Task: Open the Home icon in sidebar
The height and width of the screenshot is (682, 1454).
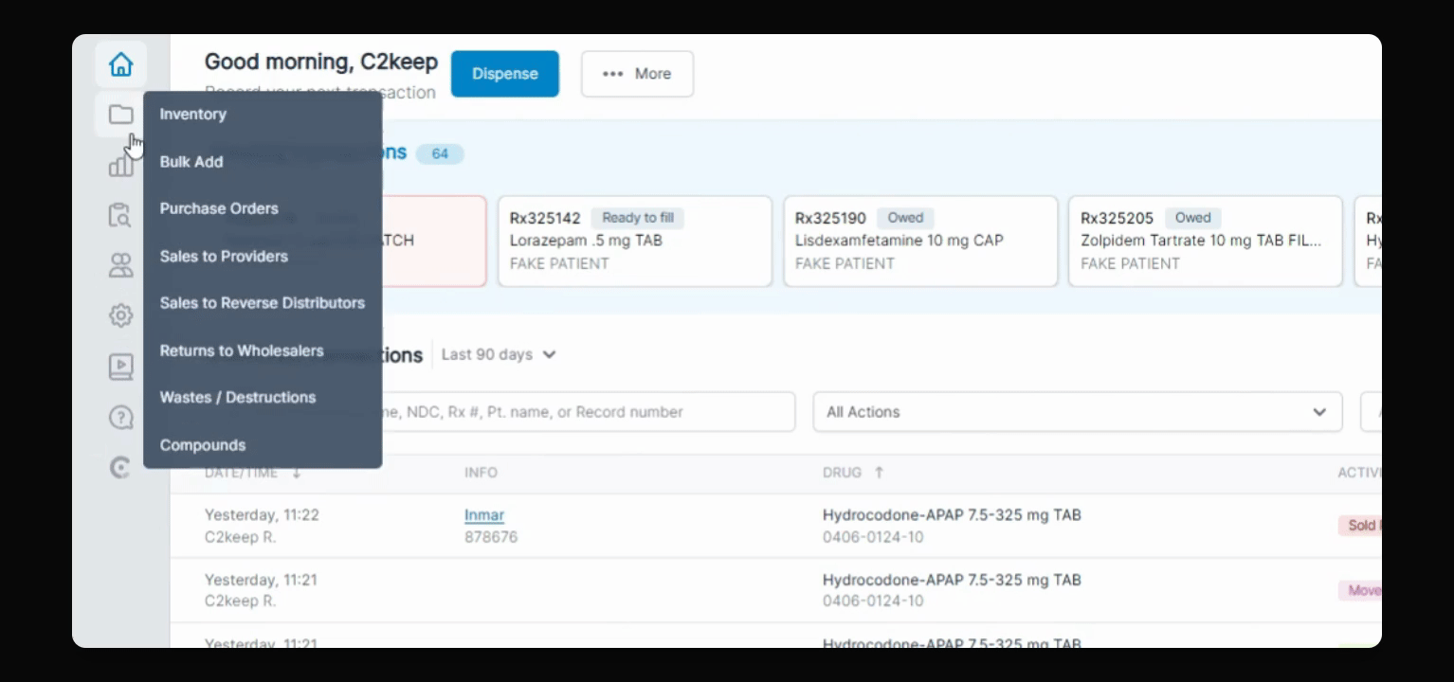Action: [x=120, y=64]
